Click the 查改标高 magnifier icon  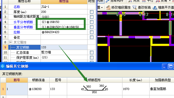(135, 7)
